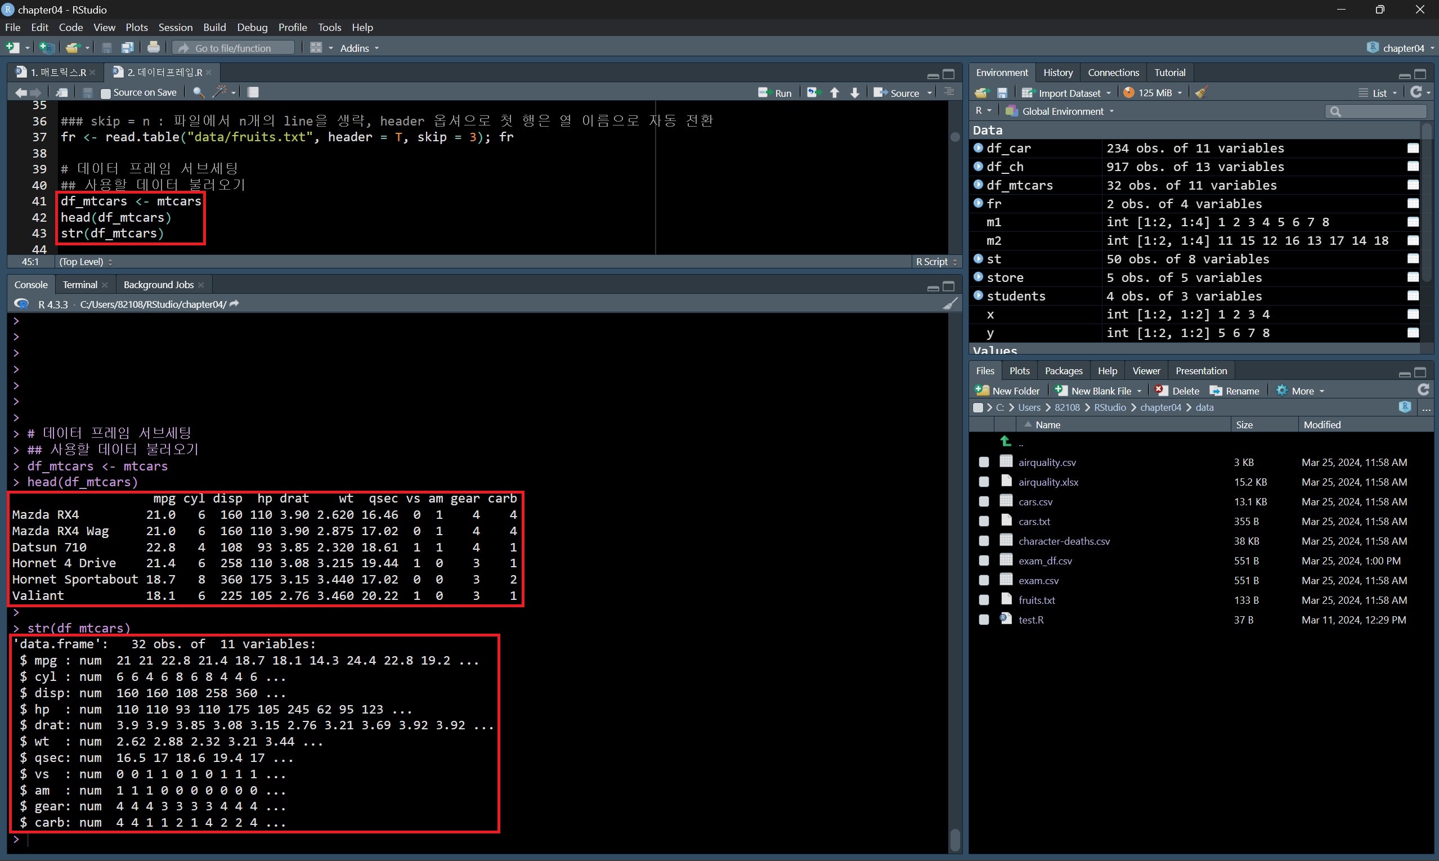
Task: View df_car data table grid icon
Action: tap(1413, 149)
